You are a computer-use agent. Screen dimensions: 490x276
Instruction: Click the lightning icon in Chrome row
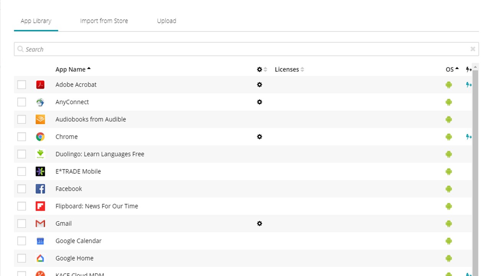pos(469,137)
